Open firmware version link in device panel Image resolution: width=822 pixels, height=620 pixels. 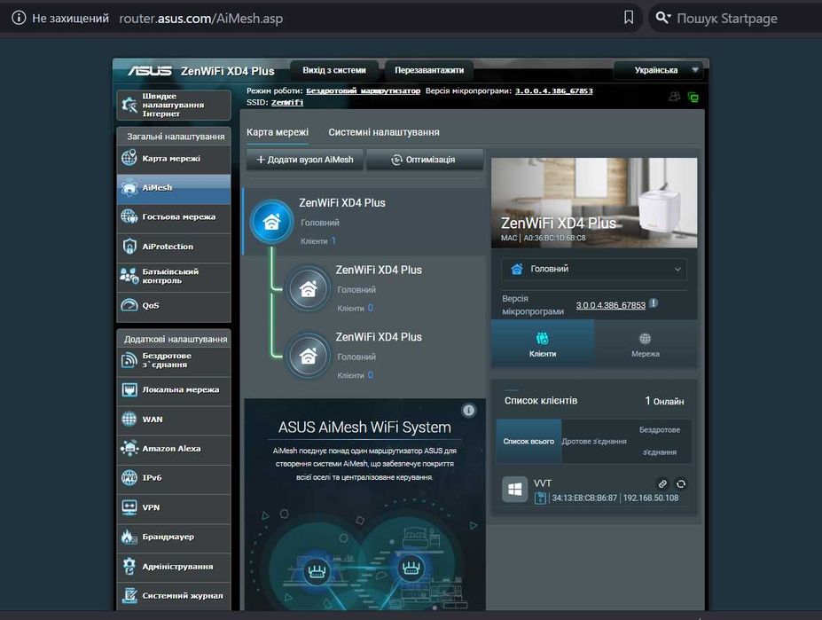click(610, 305)
